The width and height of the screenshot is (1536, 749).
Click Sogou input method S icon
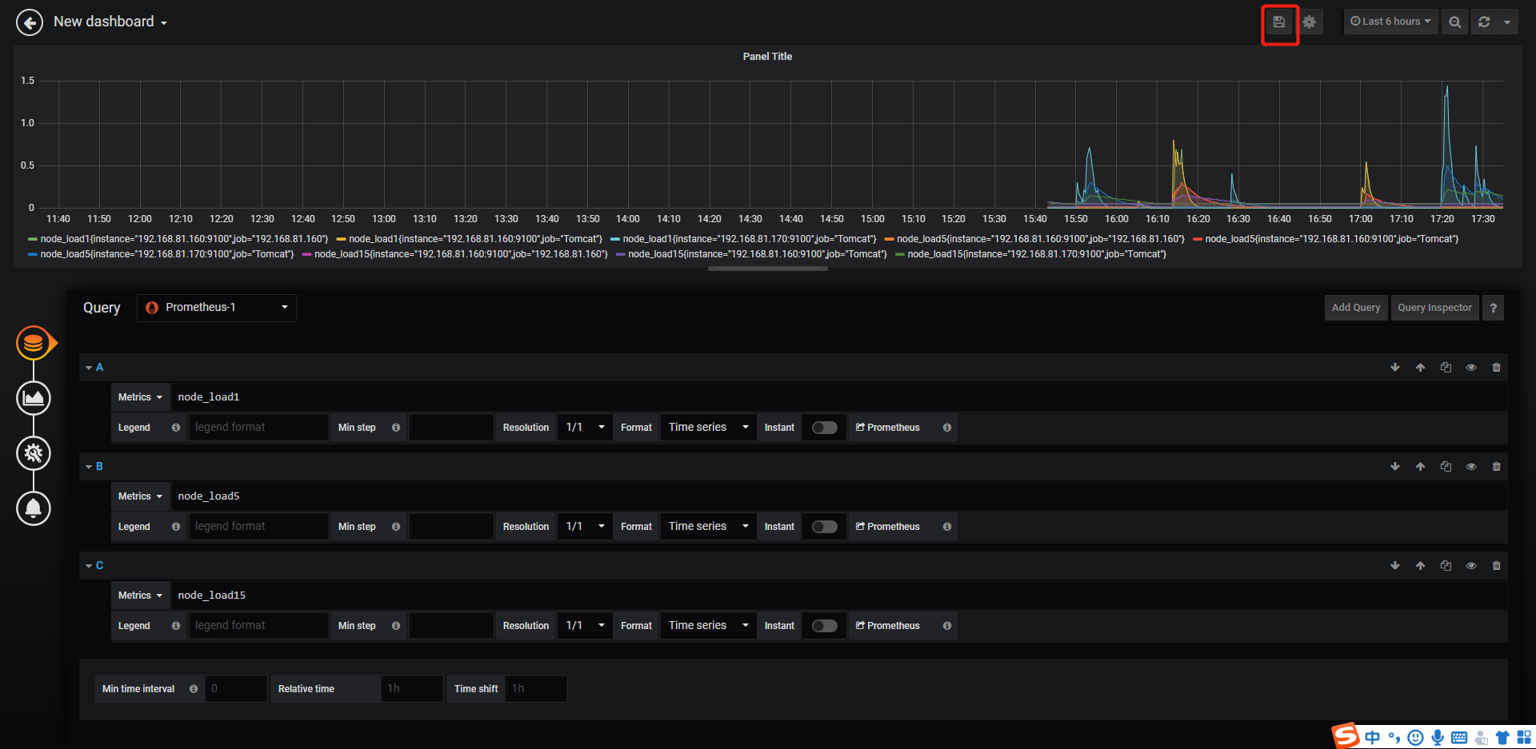tap(1346, 735)
